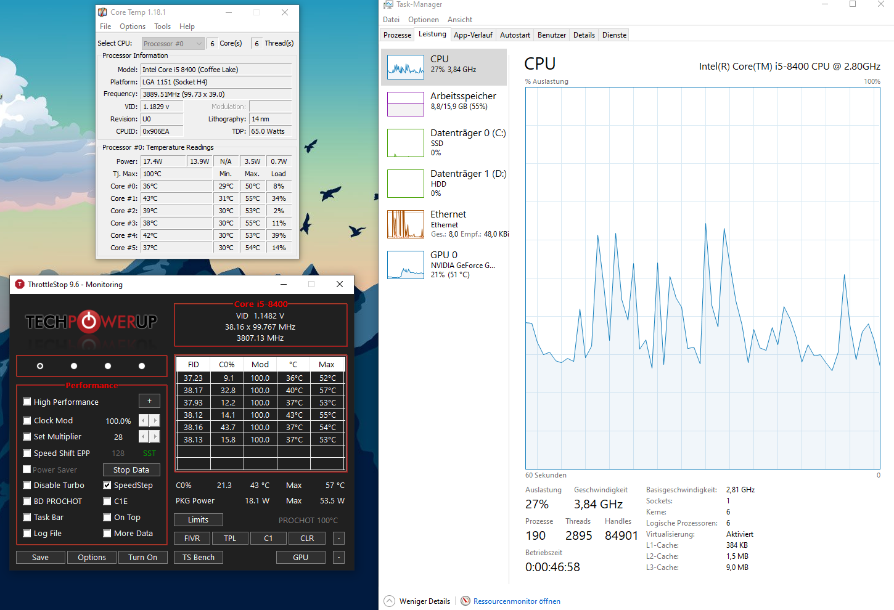Open Task-Manager Datei menu
The width and height of the screenshot is (894, 610).
tap(391, 20)
